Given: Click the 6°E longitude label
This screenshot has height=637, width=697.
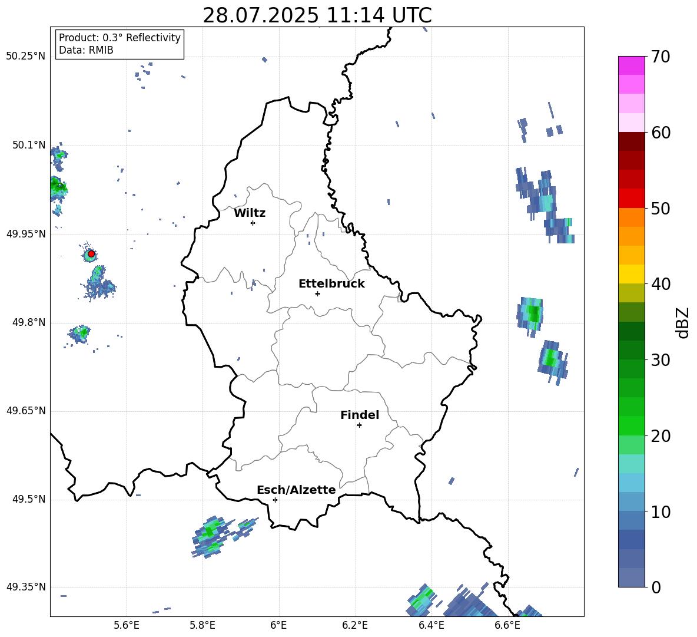Looking at the screenshot, I should 278,626.
